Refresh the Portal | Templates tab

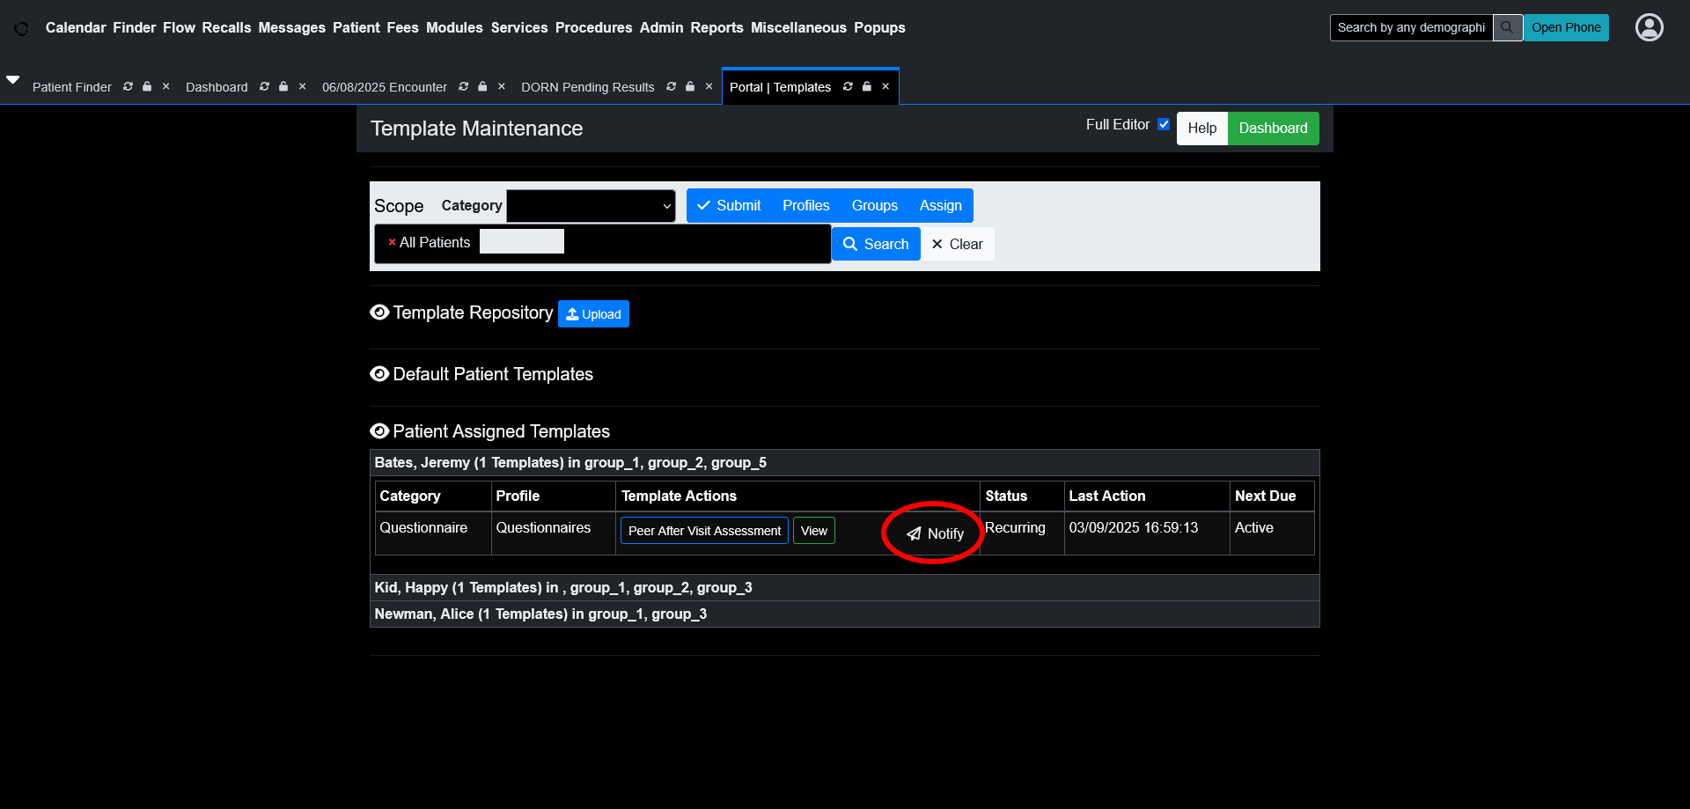[x=848, y=86]
